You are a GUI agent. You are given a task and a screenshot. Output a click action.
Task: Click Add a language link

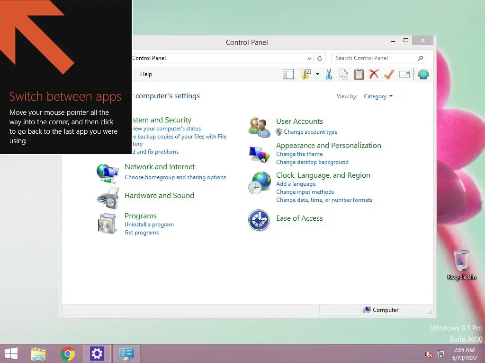(x=296, y=184)
